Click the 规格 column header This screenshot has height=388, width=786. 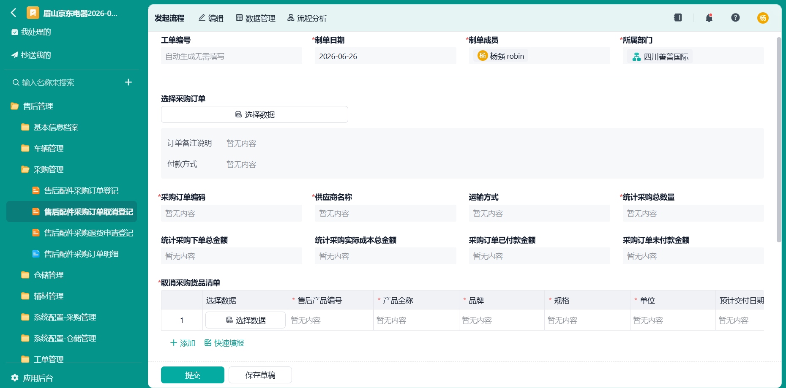(x=587, y=300)
